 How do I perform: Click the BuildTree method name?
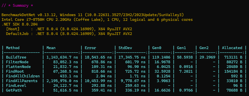[x=16, y=57]
